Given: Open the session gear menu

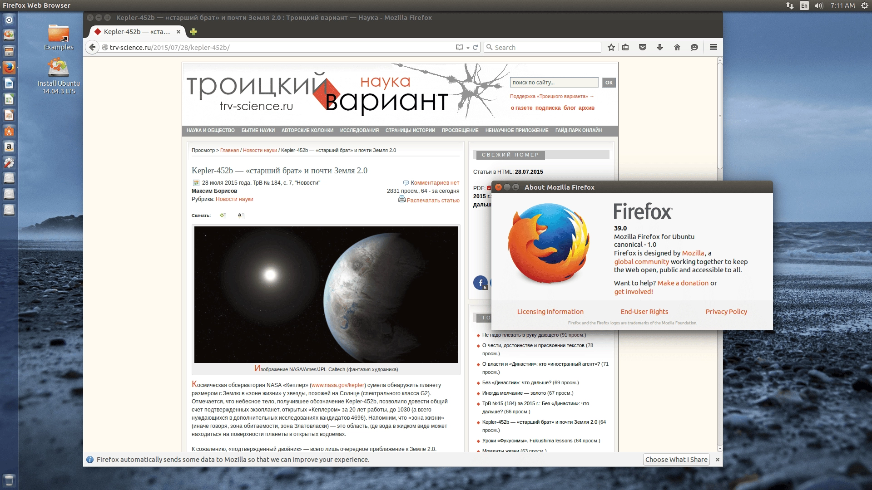Looking at the screenshot, I should coord(865,5).
